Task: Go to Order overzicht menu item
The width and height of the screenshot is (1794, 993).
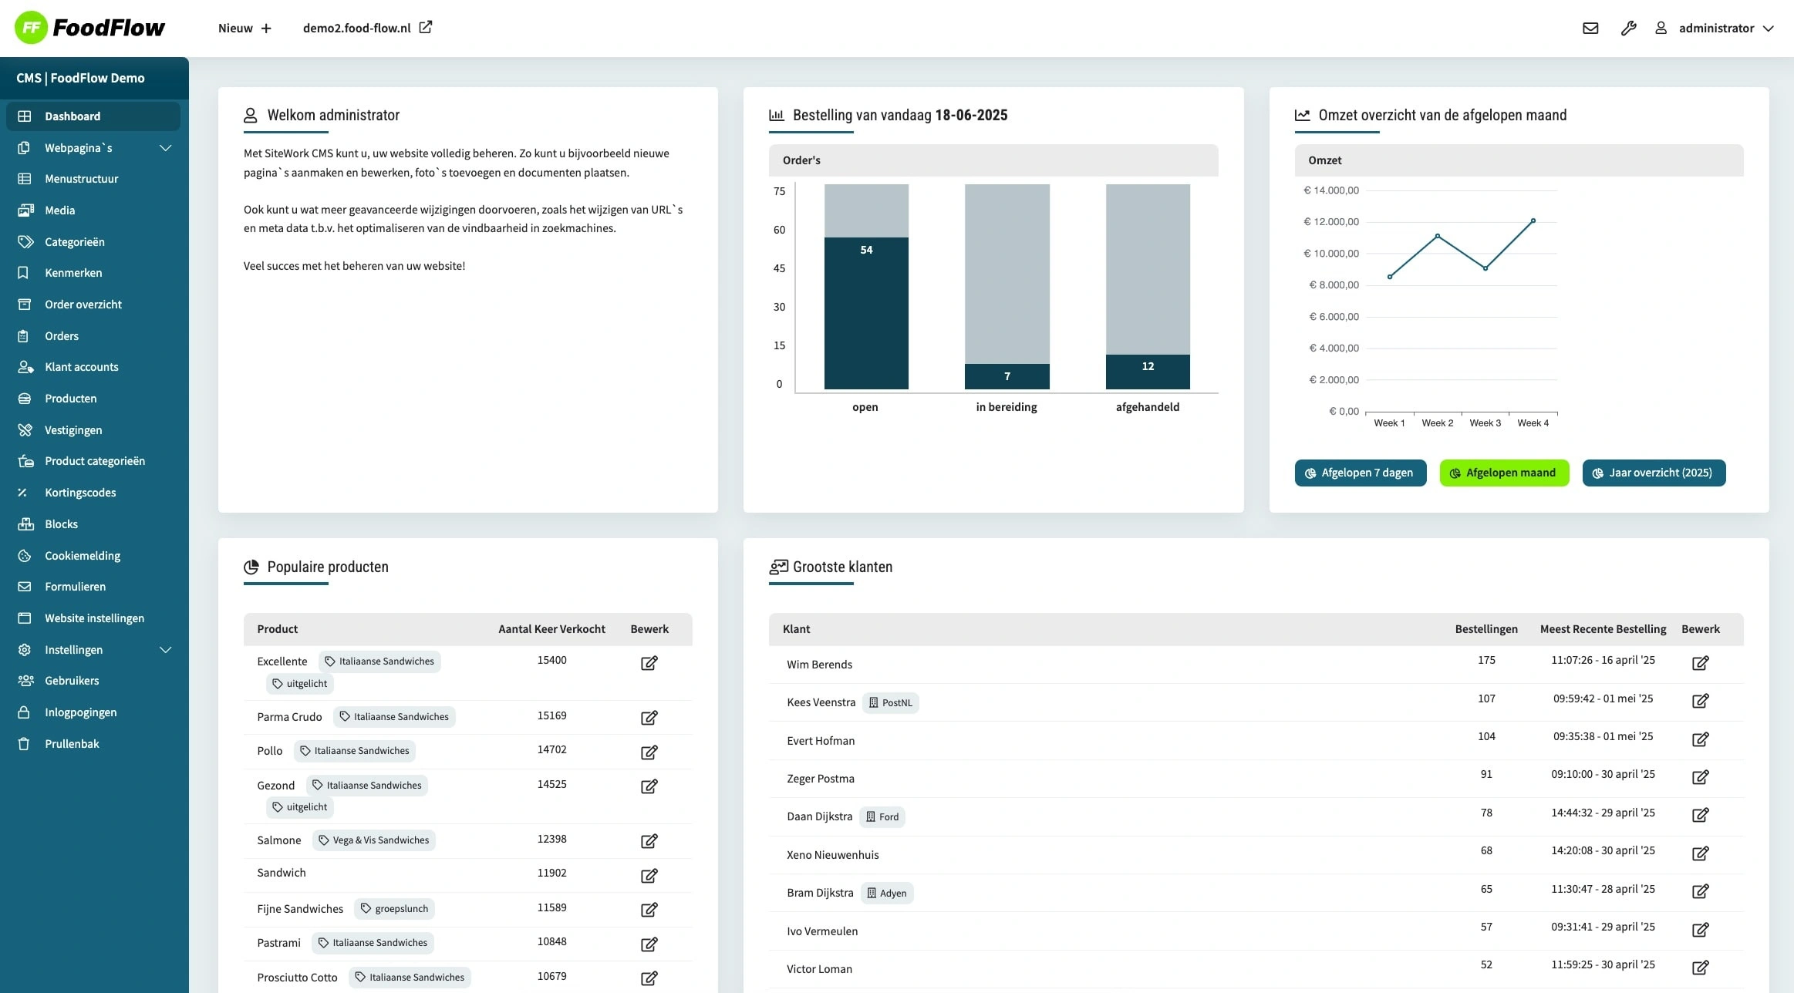Action: pos(83,305)
